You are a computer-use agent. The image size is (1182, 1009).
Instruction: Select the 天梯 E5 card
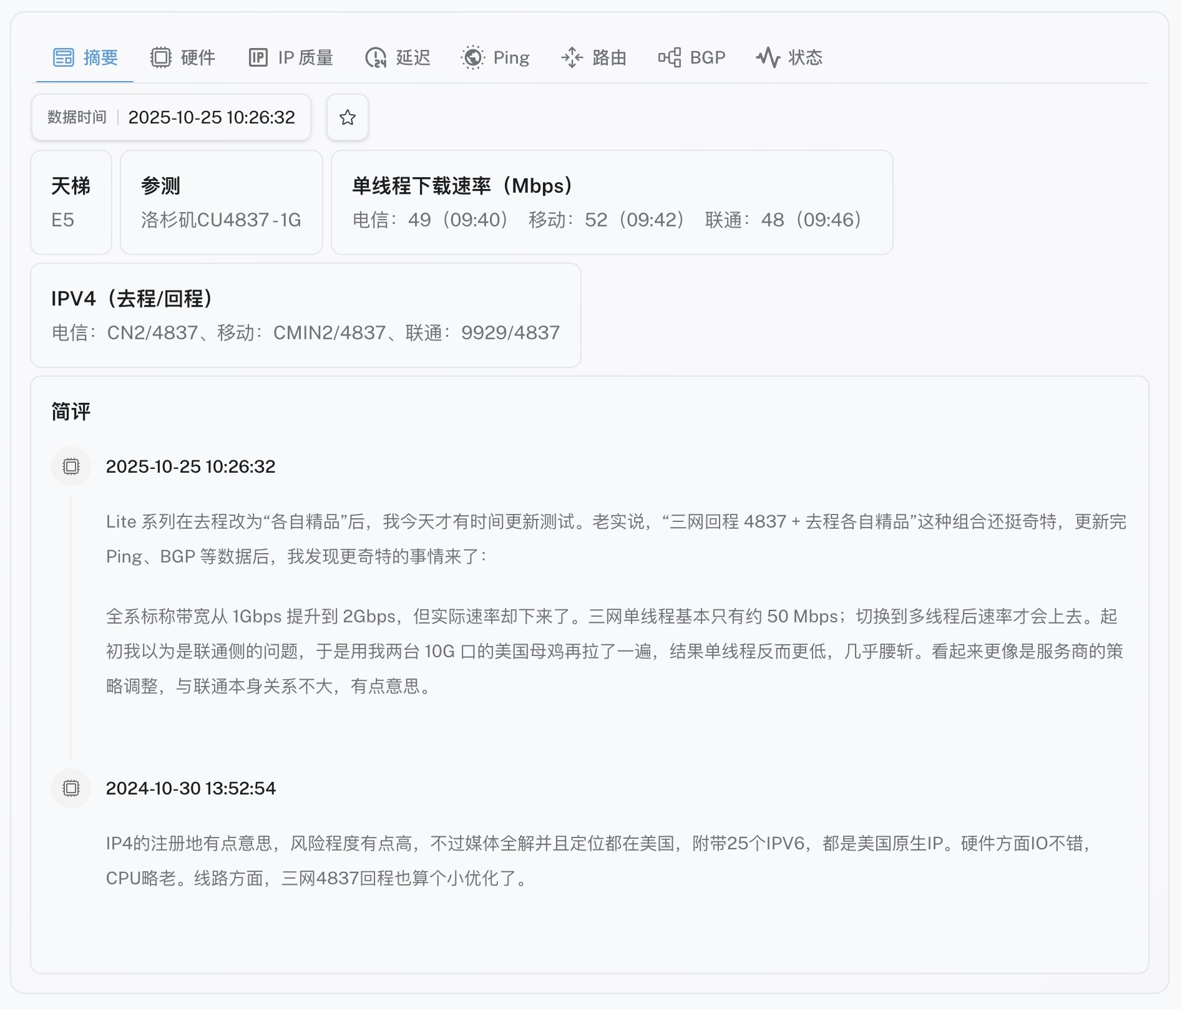pos(71,202)
